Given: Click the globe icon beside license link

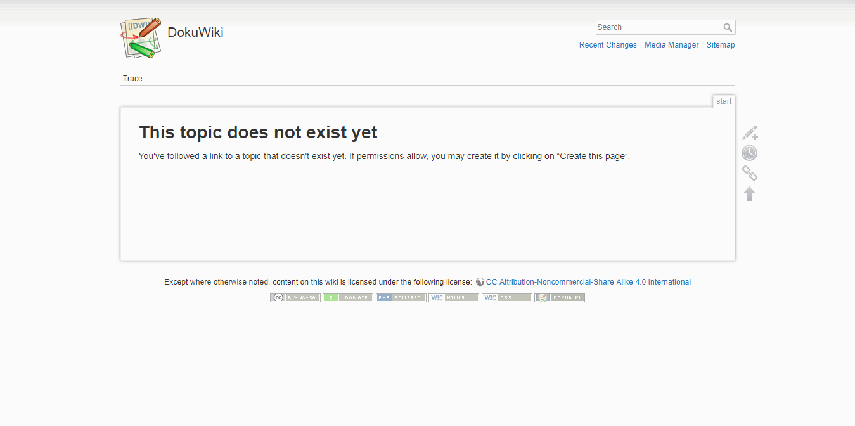Looking at the screenshot, I should [480, 282].
